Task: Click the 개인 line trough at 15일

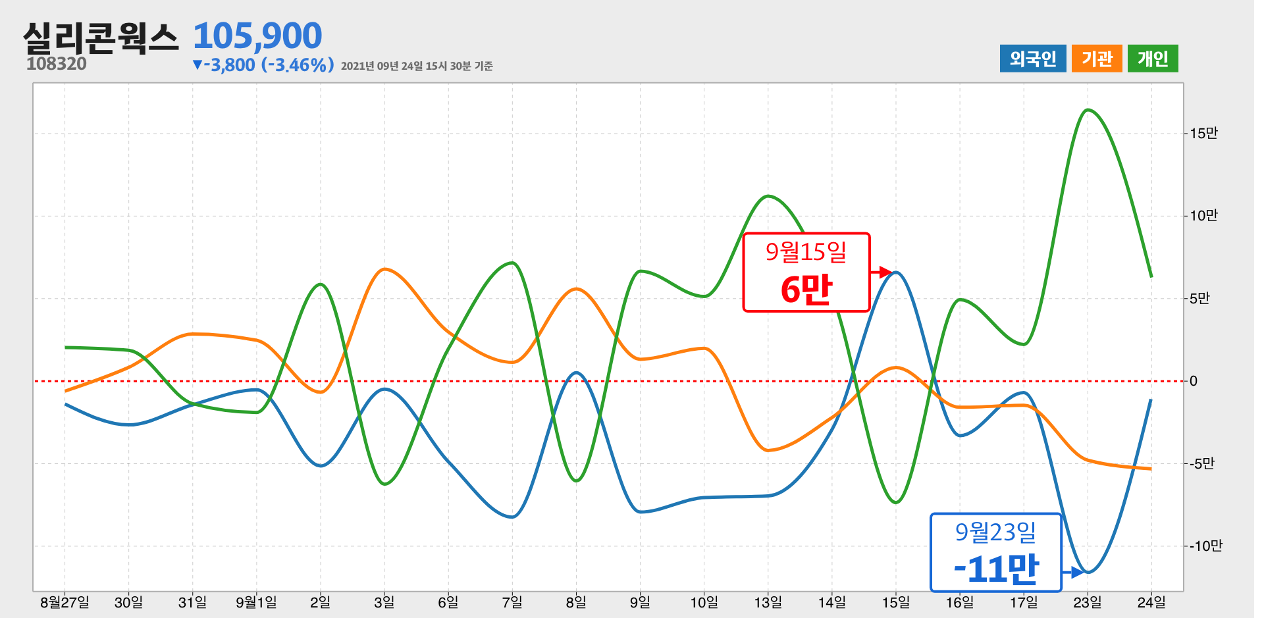Action: (896, 502)
